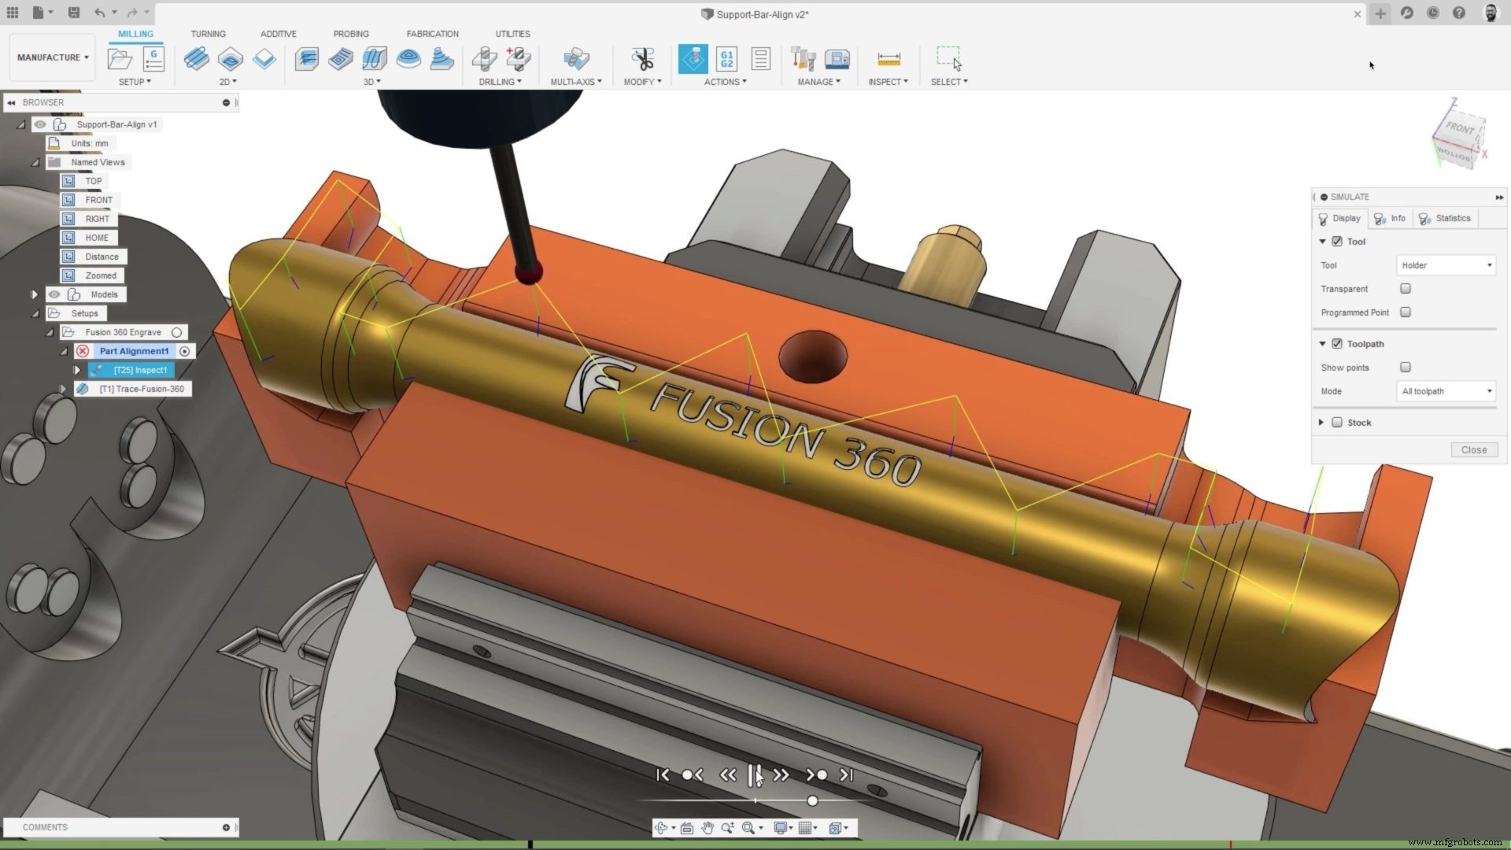The height and width of the screenshot is (850, 1511).
Task: Select the Multi-Axis Swarf icon
Action: [577, 59]
